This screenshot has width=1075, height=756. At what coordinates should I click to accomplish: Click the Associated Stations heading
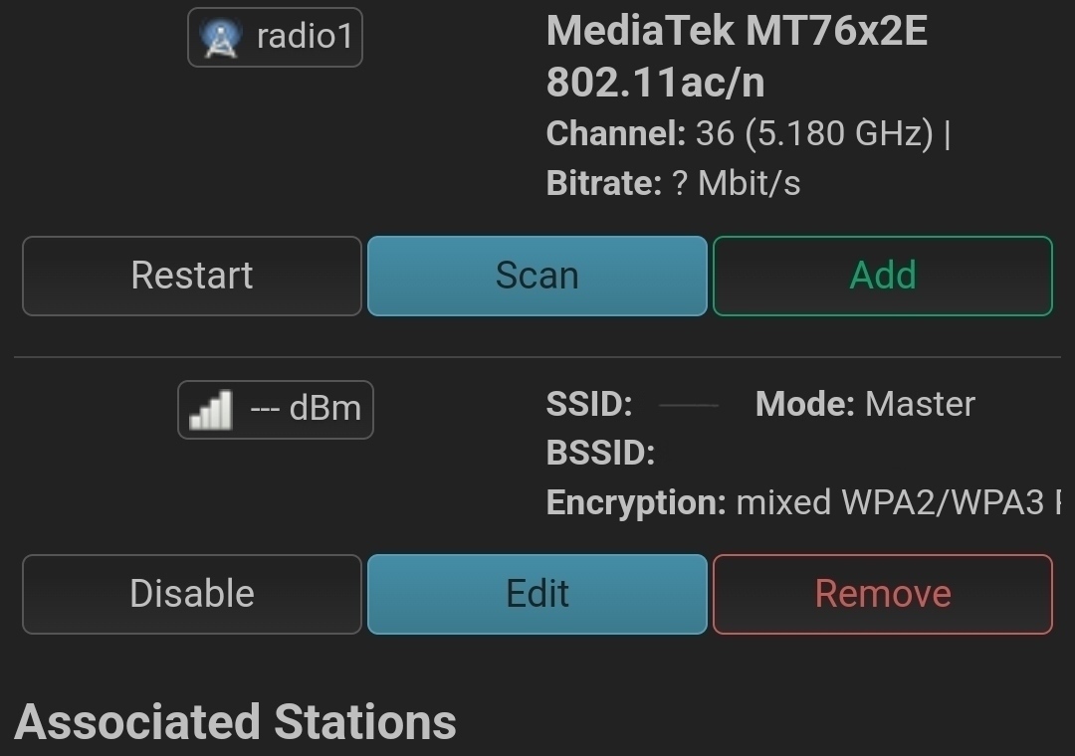point(235,722)
